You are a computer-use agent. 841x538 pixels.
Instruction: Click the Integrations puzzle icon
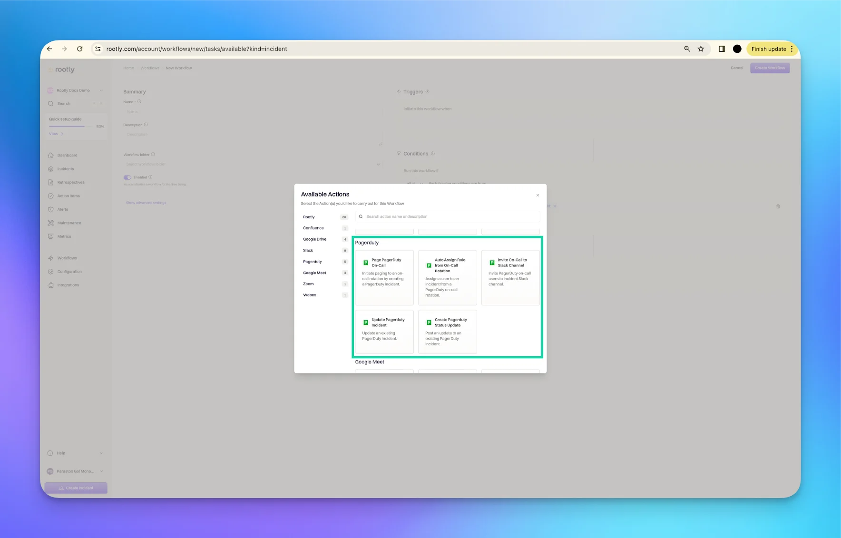click(50, 285)
